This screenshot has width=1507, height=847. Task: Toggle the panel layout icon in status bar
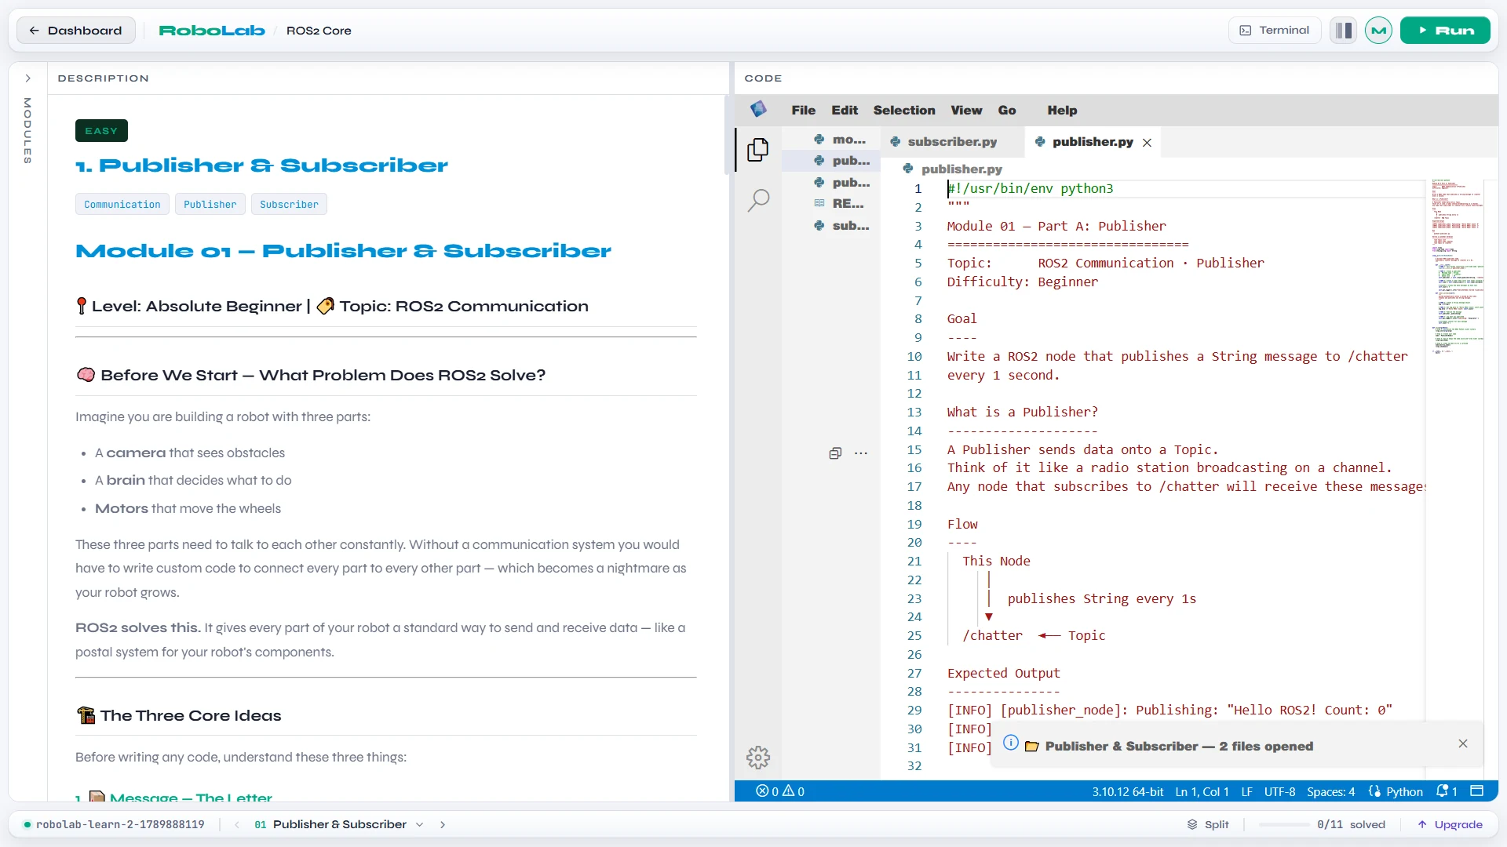[x=1476, y=791]
